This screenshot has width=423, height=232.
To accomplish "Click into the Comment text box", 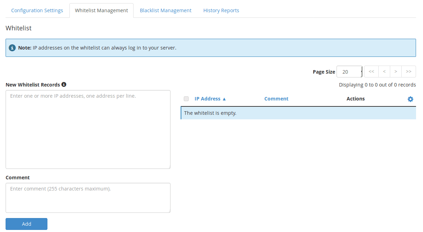I will 88,198.
